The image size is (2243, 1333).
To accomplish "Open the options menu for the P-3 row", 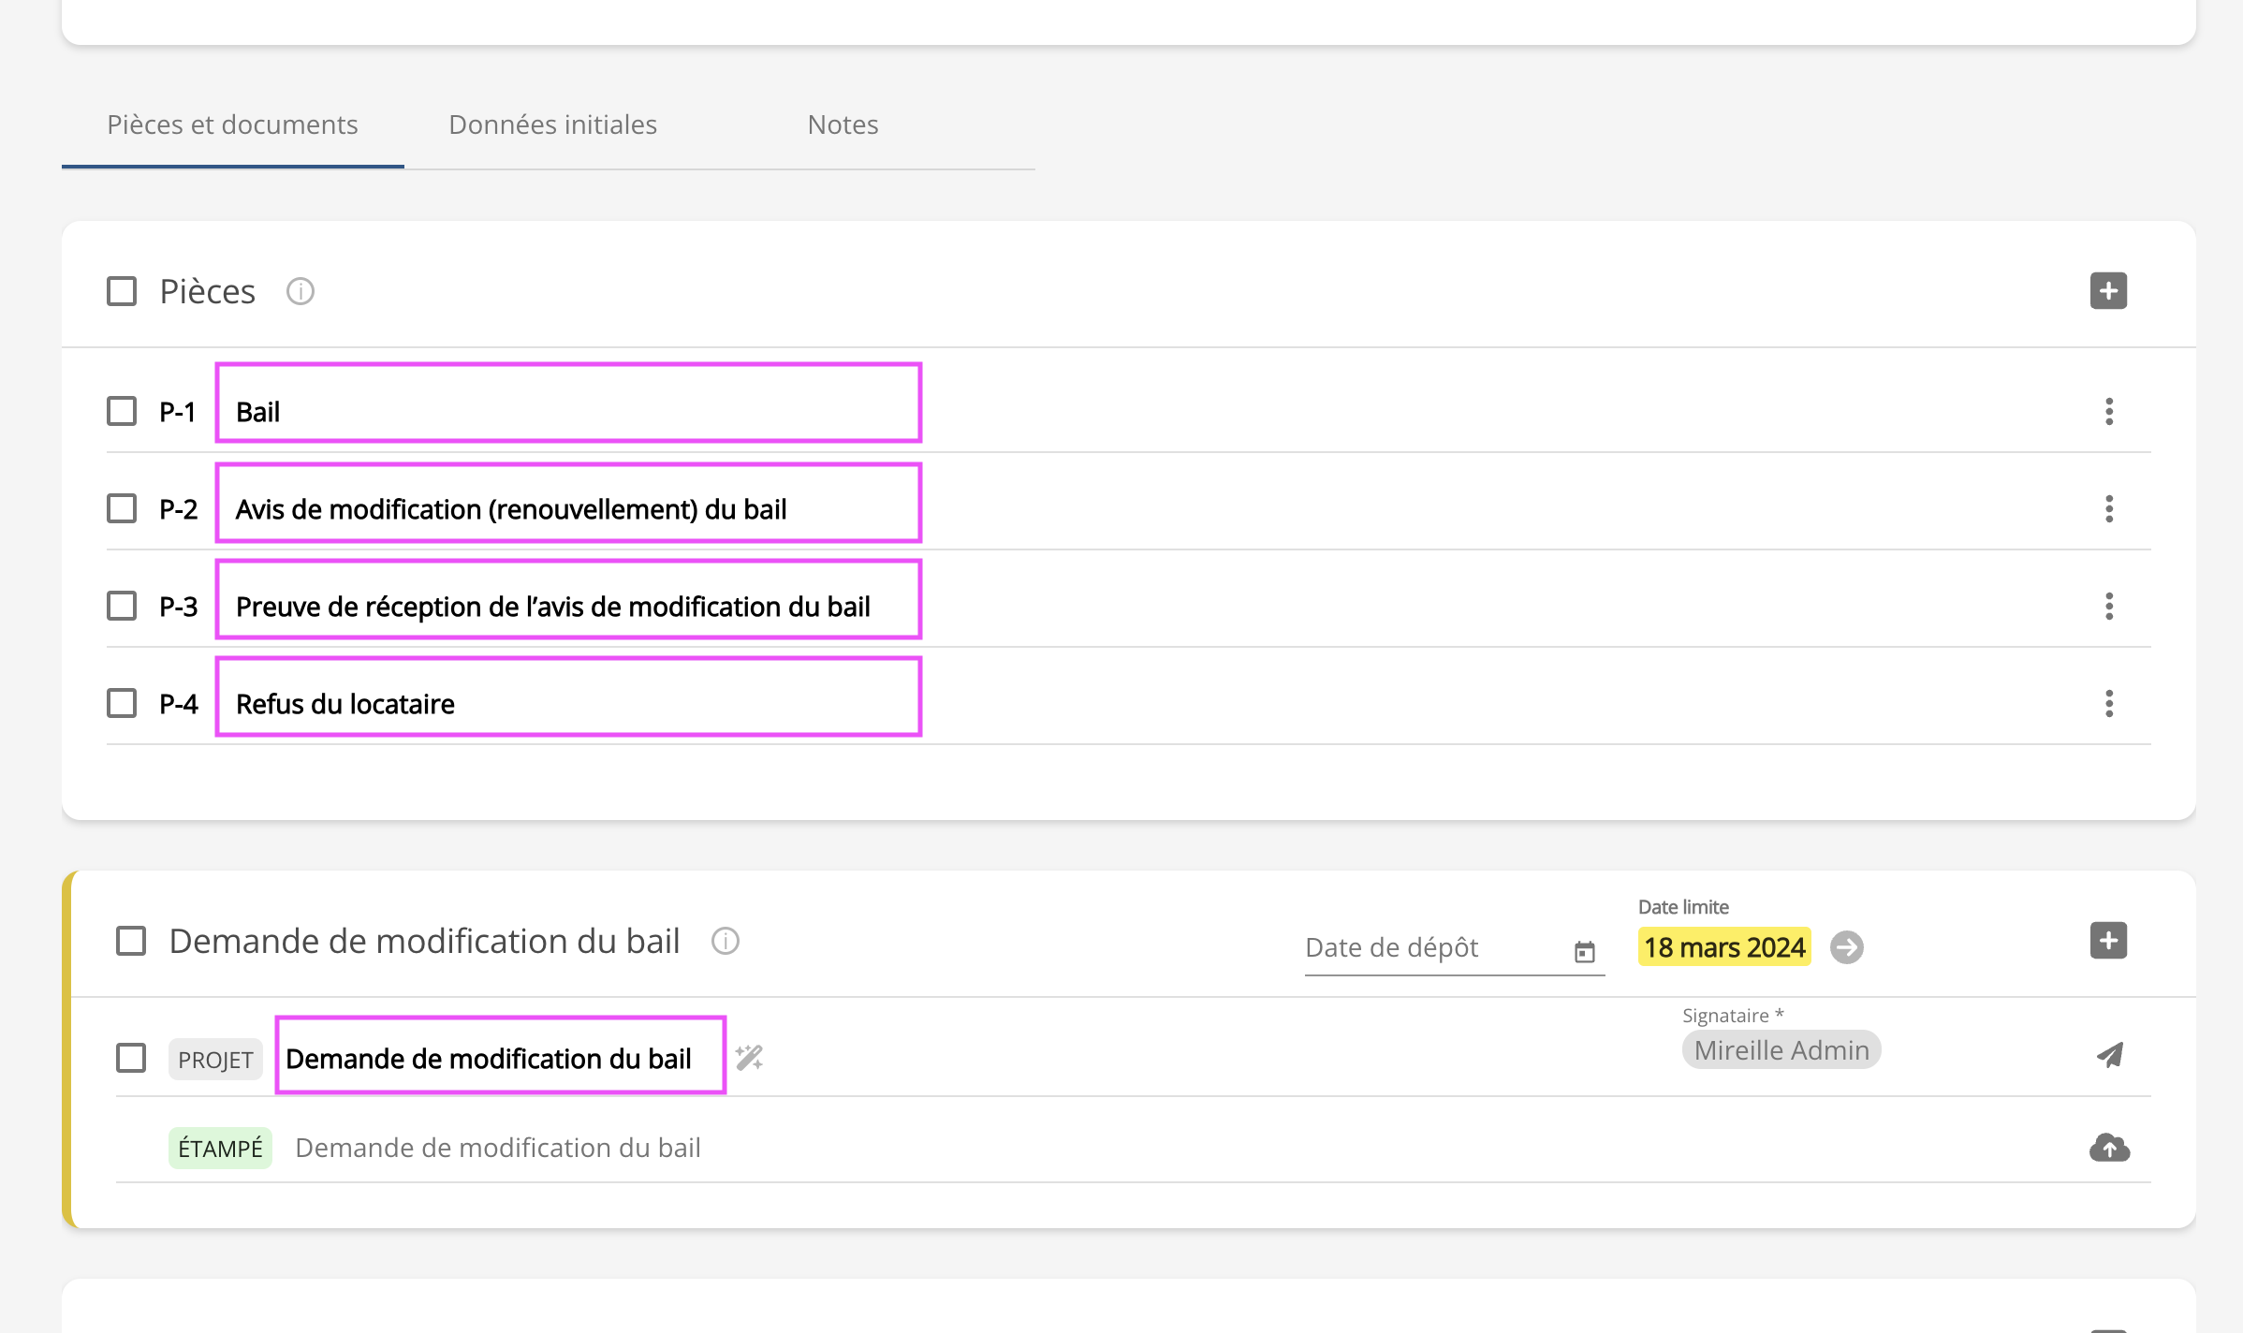I will [x=2109, y=606].
